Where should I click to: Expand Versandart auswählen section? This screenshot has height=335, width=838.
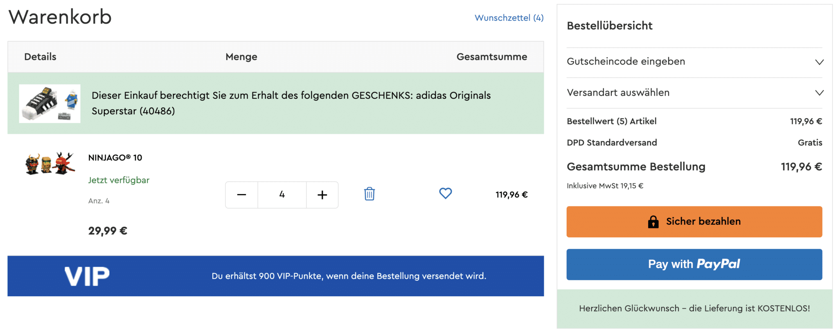pos(694,93)
